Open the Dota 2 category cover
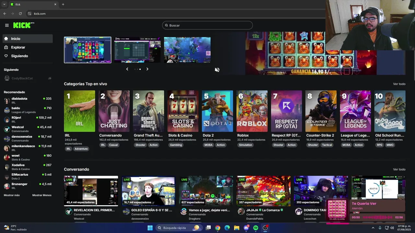Screen dimensions: 415x233 pos(217,111)
